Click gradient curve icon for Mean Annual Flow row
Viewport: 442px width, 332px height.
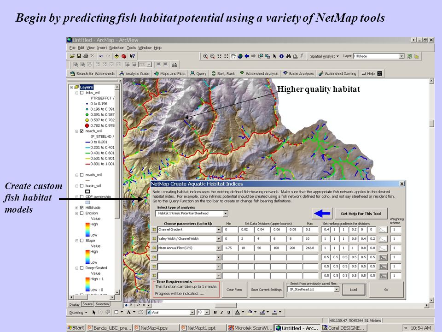point(383,248)
